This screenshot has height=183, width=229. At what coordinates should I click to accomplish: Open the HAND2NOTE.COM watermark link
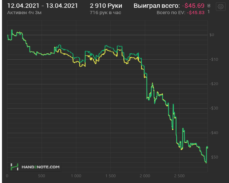pyautogui.click(x=41, y=167)
